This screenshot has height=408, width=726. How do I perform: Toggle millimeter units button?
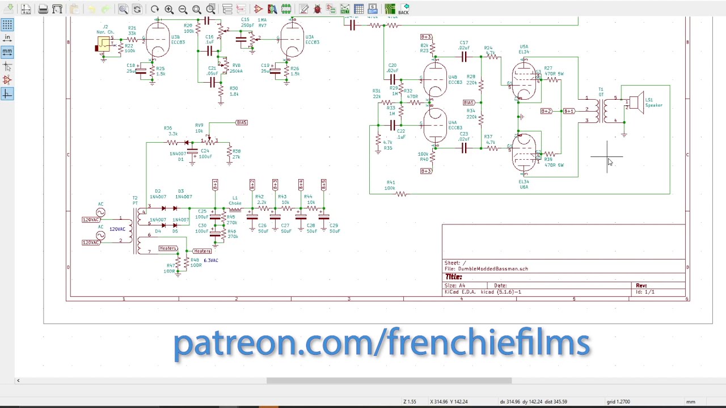pos(7,52)
